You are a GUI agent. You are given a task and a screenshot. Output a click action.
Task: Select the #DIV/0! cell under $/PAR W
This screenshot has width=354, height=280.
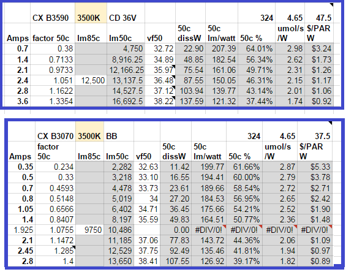pos(315,230)
